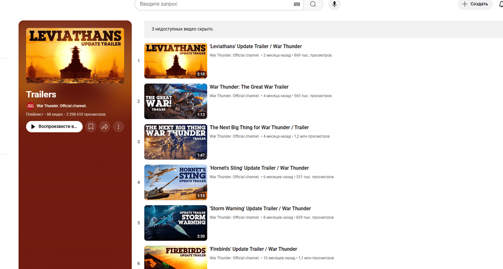Click Hornet's Sting thumbnail
This screenshot has height=269, width=503.
coord(176,183)
